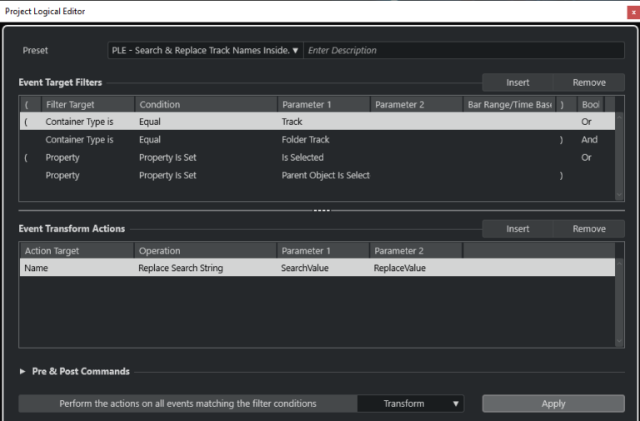Select the 'Track' parameter cell
640x421 pixels.
[x=292, y=122]
